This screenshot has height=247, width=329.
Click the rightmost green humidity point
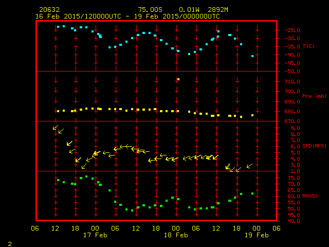point(252,193)
